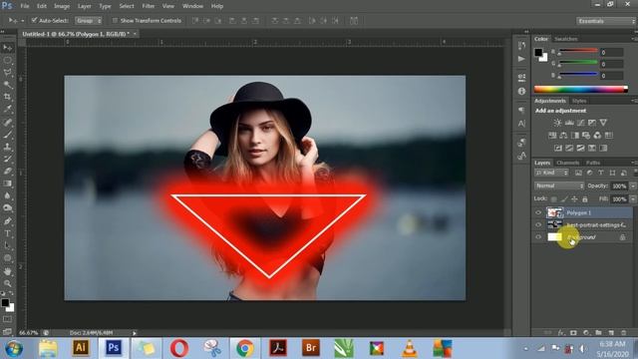Open the Normal blend mode dropdown
The image size is (638, 359).
pyautogui.click(x=559, y=185)
